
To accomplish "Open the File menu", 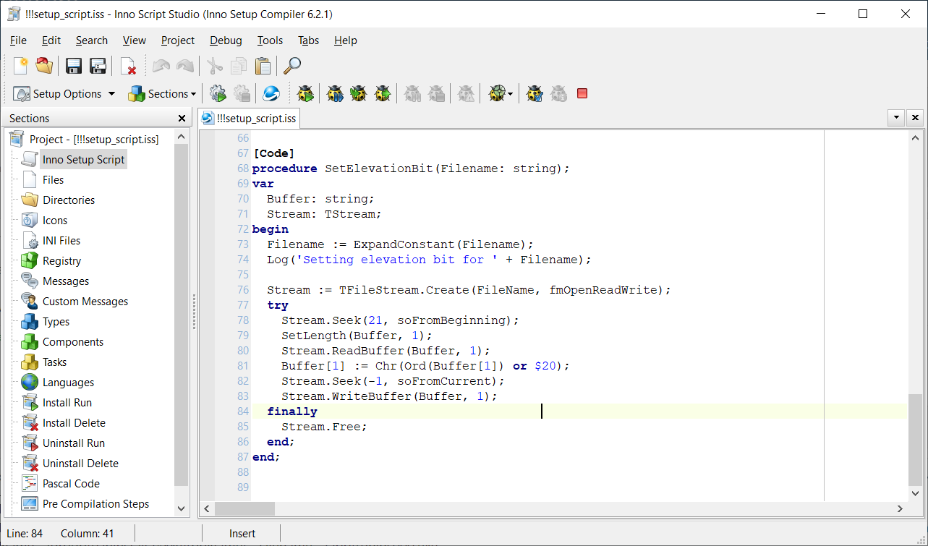I will pos(18,40).
